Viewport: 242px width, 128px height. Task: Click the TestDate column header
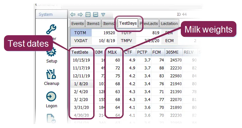tap(82, 52)
